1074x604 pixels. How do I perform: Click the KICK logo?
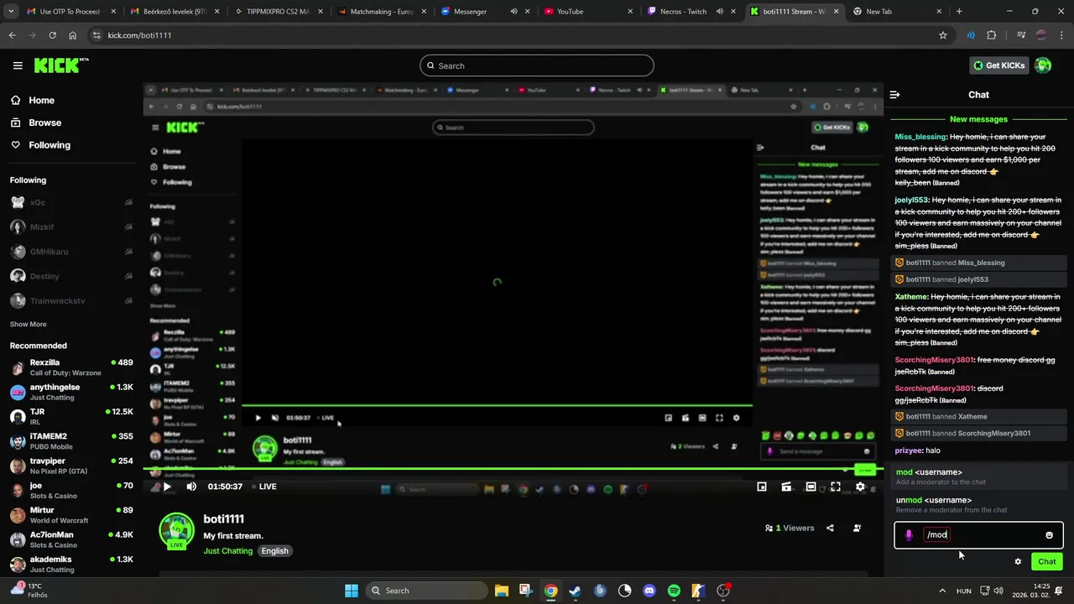click(60, 65)
